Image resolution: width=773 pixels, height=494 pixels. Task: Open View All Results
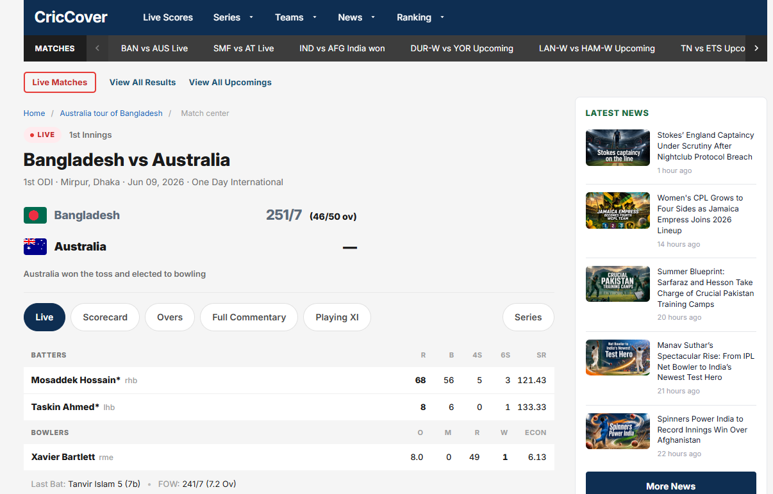click(142, 82)
